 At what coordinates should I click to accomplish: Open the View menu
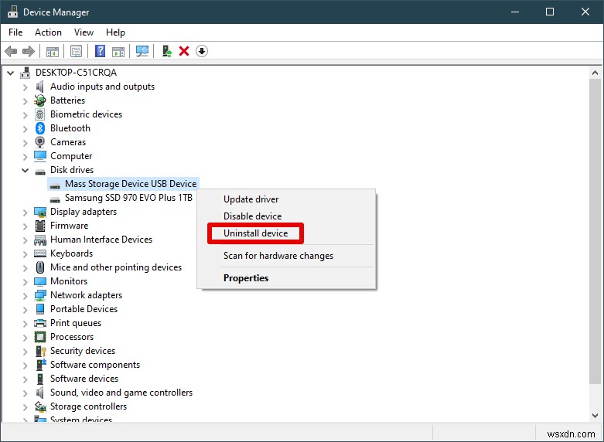click(x=84, y=32)
